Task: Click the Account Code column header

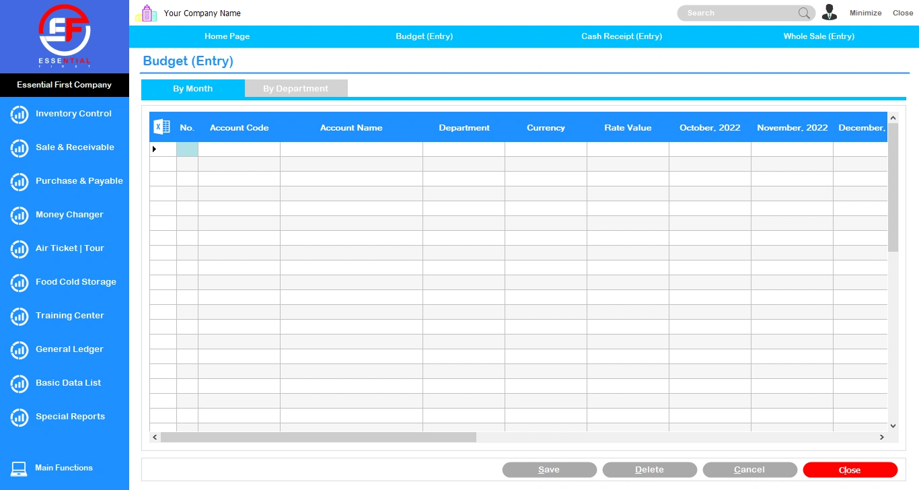Action: pyautogui.click(x=239, y=127)
